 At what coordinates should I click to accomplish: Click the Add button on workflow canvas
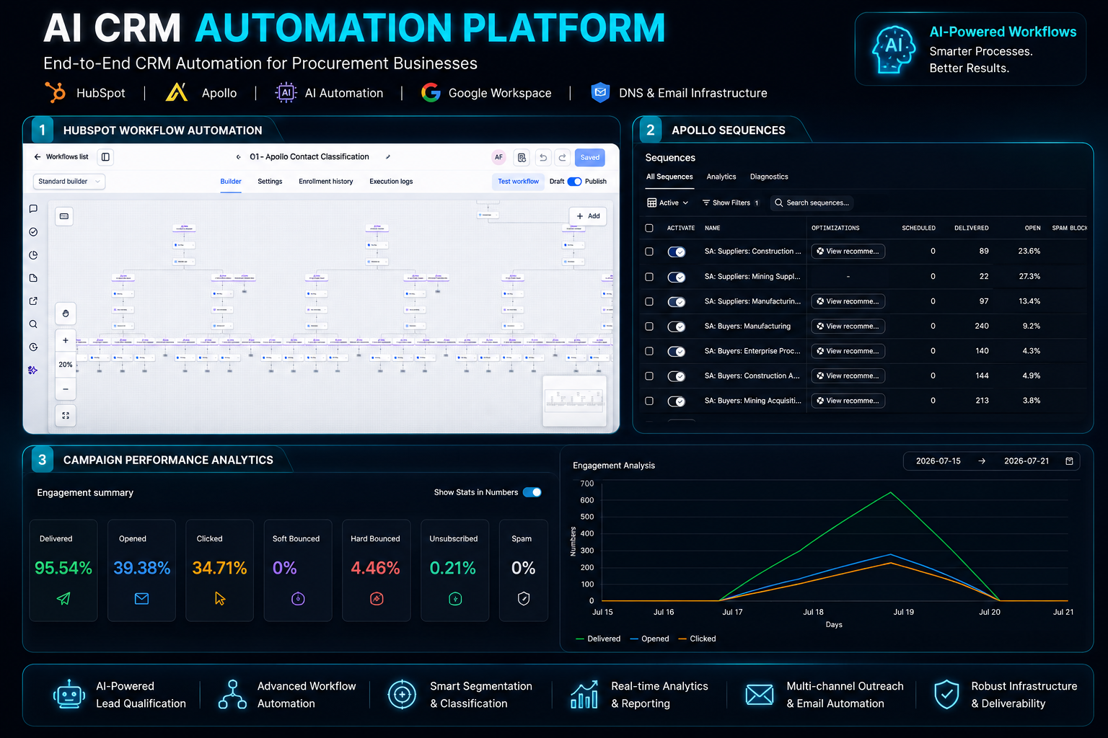[x=589, y=216]
